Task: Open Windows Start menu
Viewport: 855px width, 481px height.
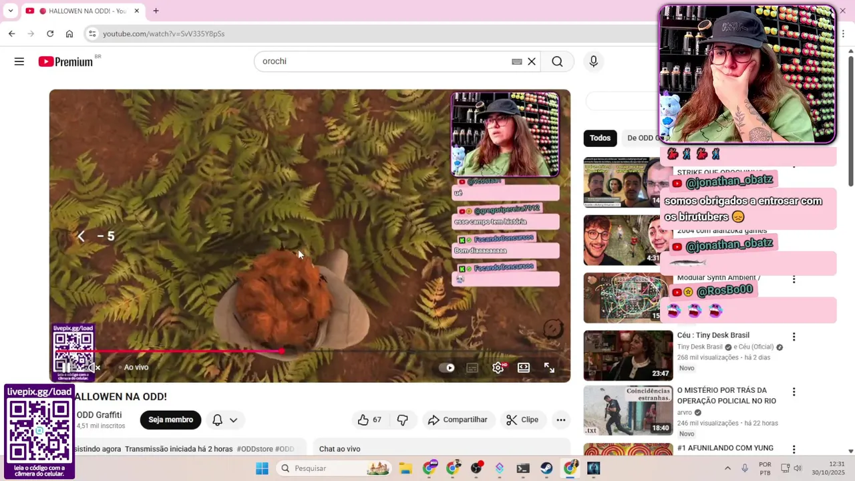Action: click(x=262, y=468)
